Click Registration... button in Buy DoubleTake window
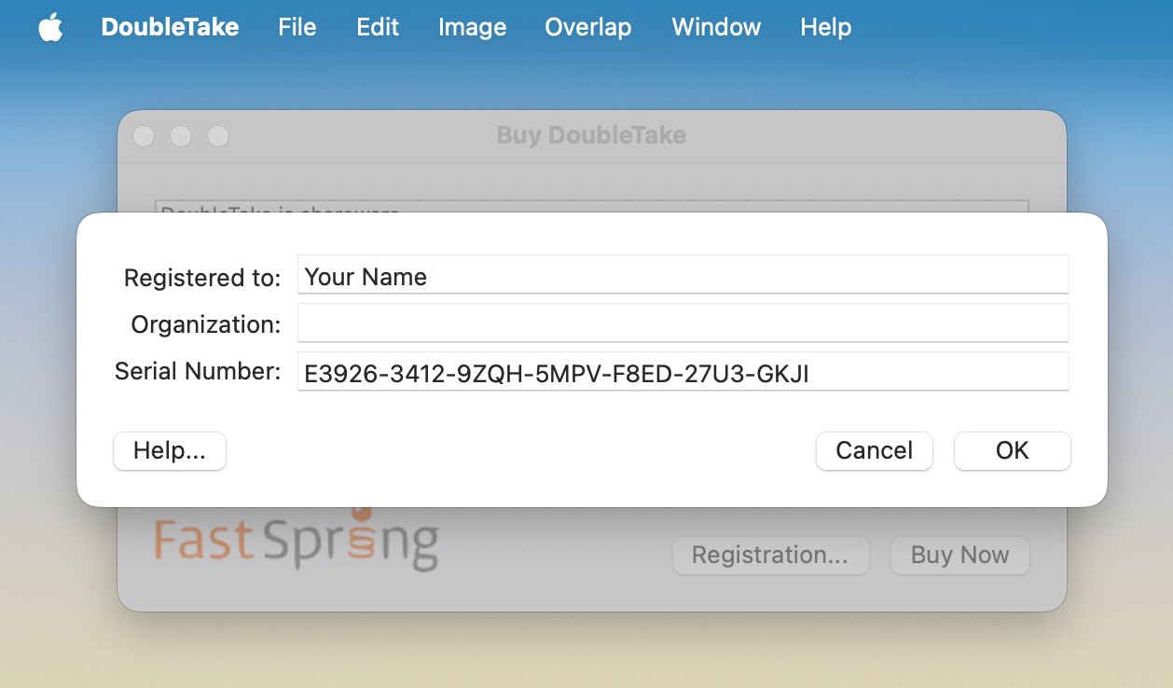1173x688 pixels. 770,556
